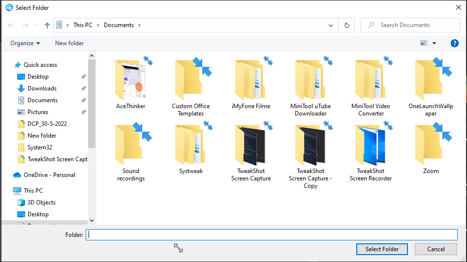The height and width of the screenshot is (262, 467).
Task: Open the Organize dropdown menu
Action: tap(25, 43)
